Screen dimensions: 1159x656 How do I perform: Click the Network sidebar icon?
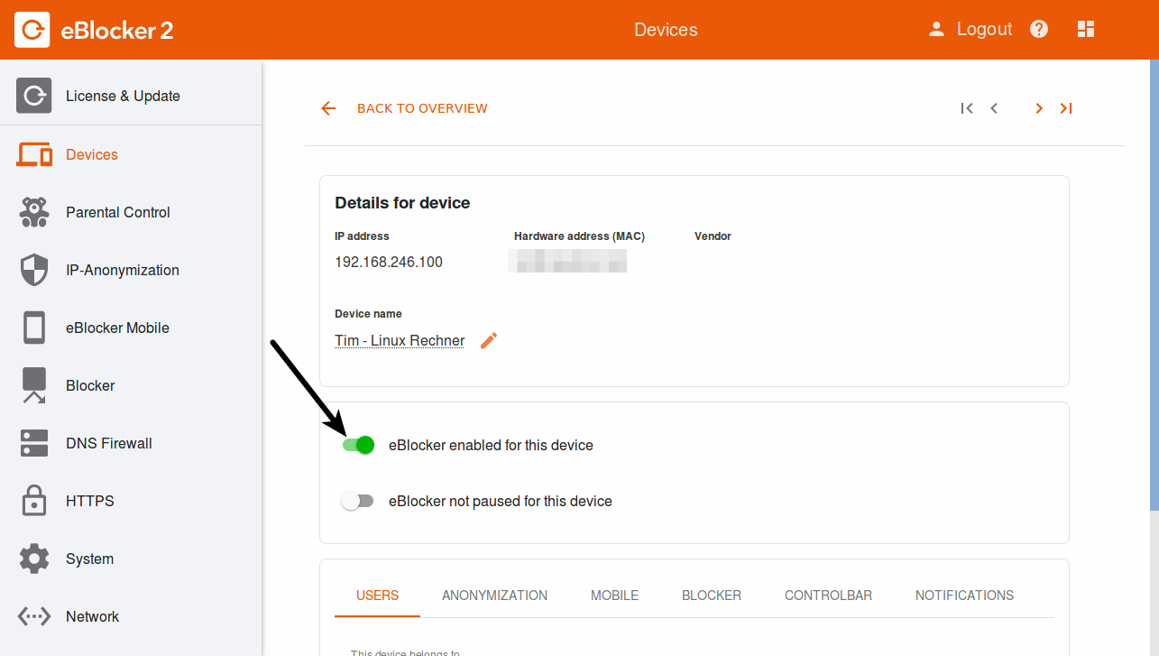[x=34, y=616]
